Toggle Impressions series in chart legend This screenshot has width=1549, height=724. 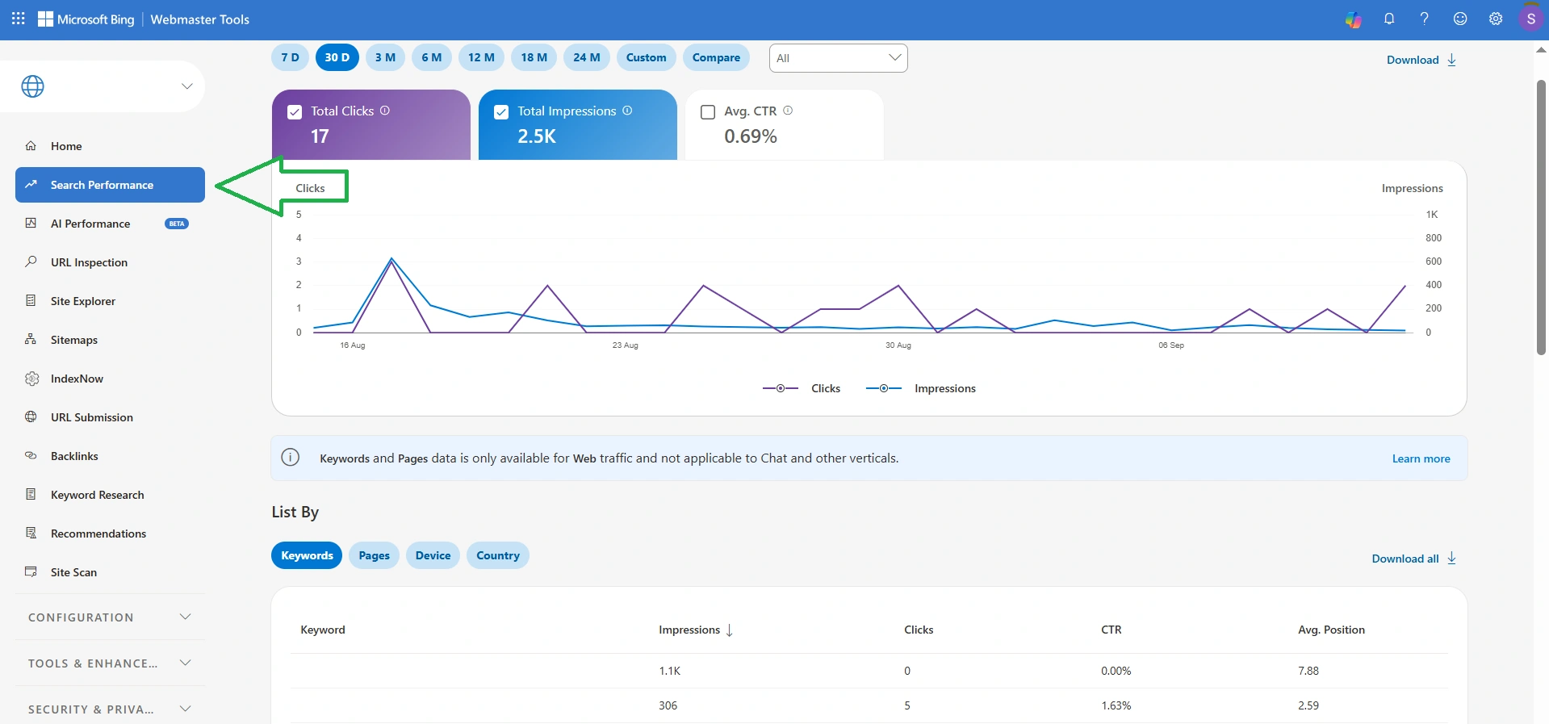[x=921, y=388]
